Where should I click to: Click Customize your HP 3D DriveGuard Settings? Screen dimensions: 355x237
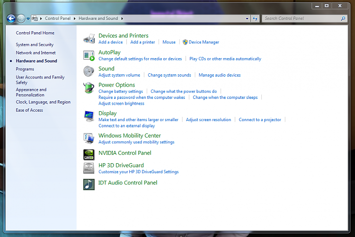pos(139,172)
